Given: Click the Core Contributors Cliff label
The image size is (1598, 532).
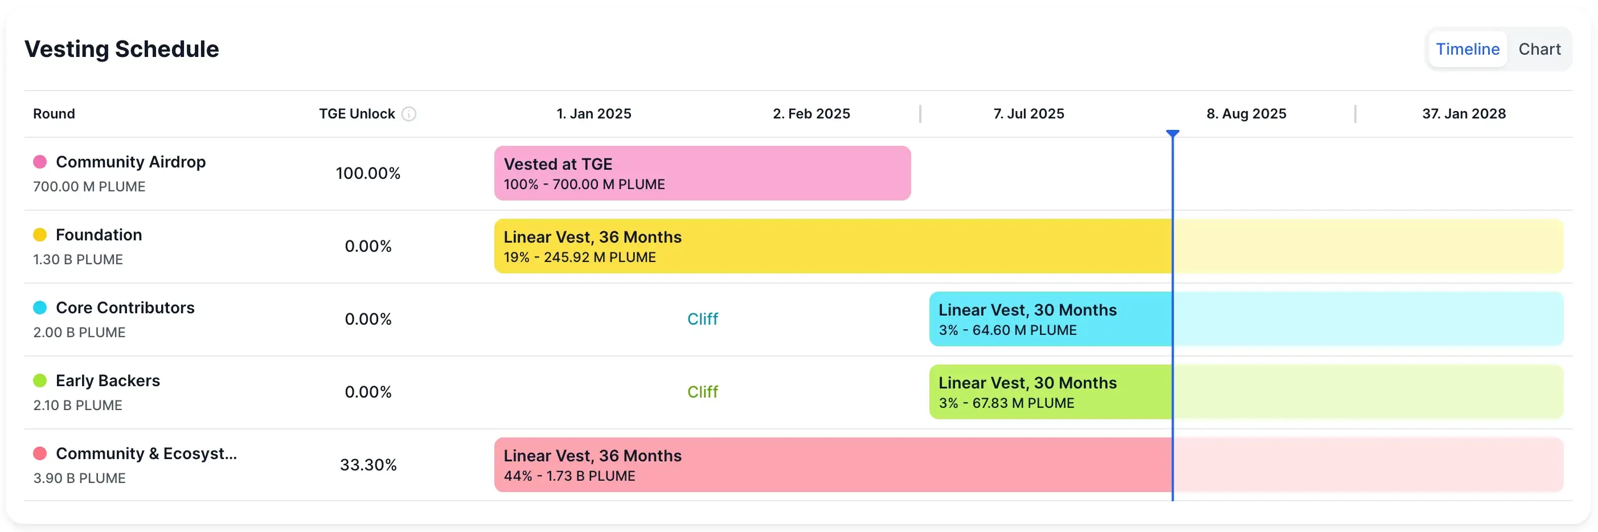Looking at the screenshot, I should (x=702, y=319).
